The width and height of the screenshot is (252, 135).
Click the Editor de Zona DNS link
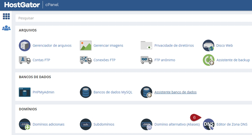(x=232, y=124)
